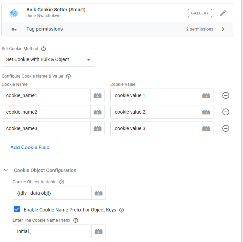Open the GALLERY badge button
243x242 pixels.
pos(200,13)
